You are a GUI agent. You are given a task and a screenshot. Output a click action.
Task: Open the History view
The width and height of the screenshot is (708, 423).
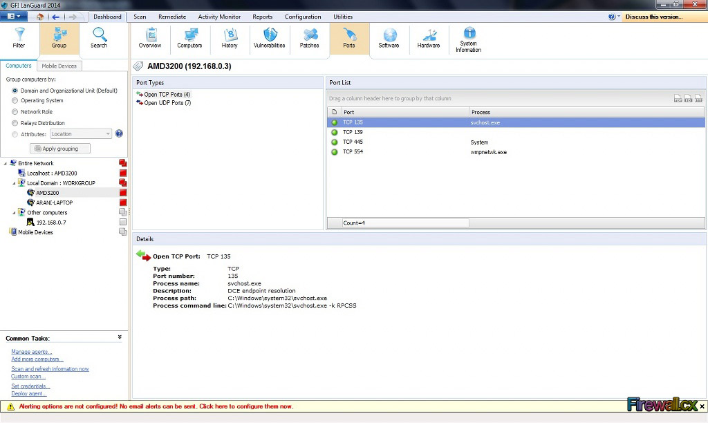click(x=230, y=38)
